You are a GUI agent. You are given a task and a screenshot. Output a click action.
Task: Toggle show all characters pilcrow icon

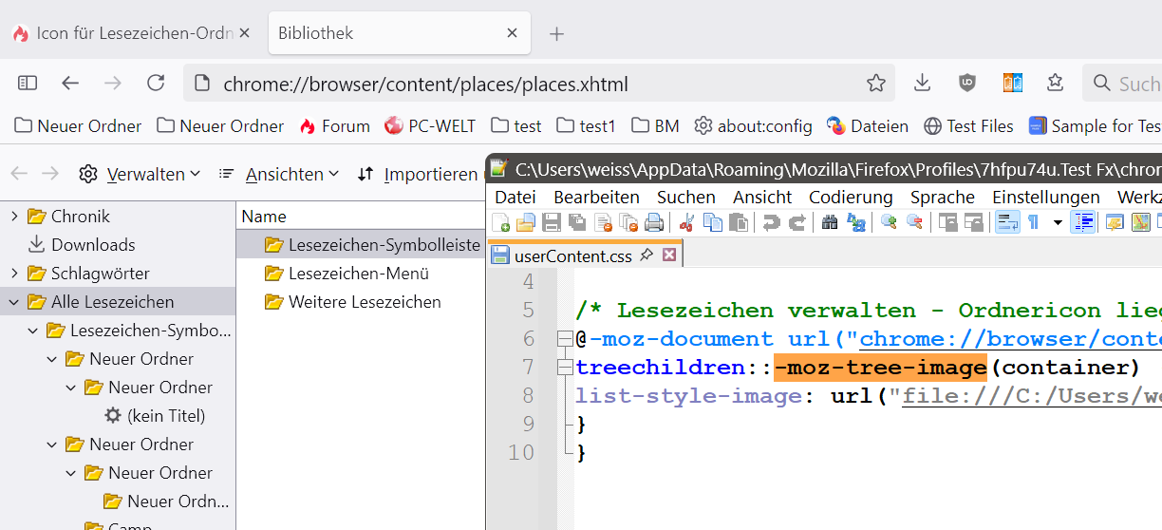pos(1033,223)
